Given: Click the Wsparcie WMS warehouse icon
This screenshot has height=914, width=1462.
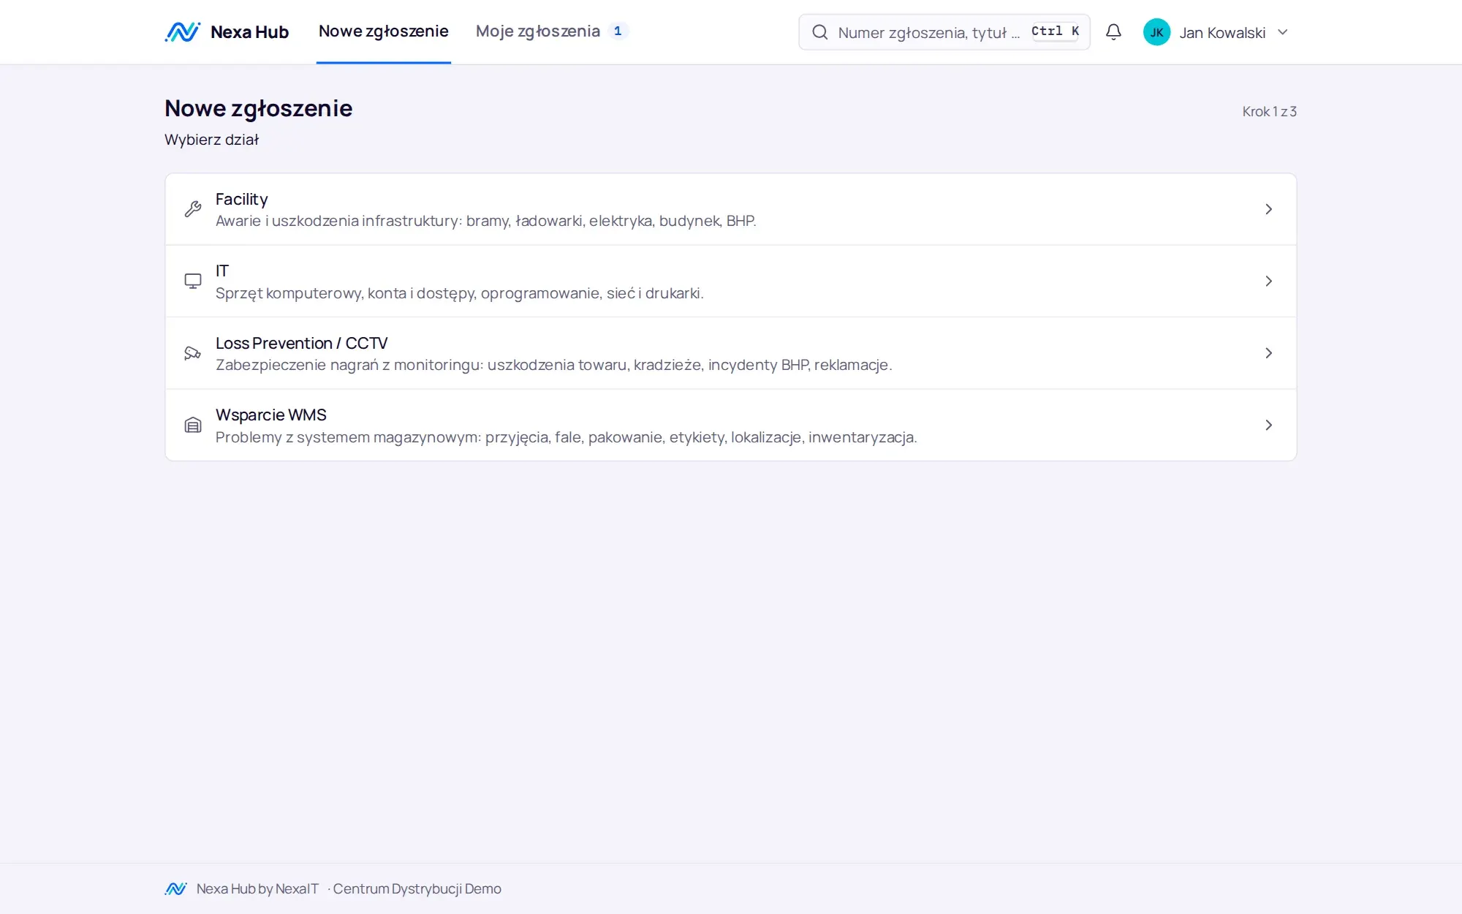Looking at the screenshot, I should click(193, 425).
